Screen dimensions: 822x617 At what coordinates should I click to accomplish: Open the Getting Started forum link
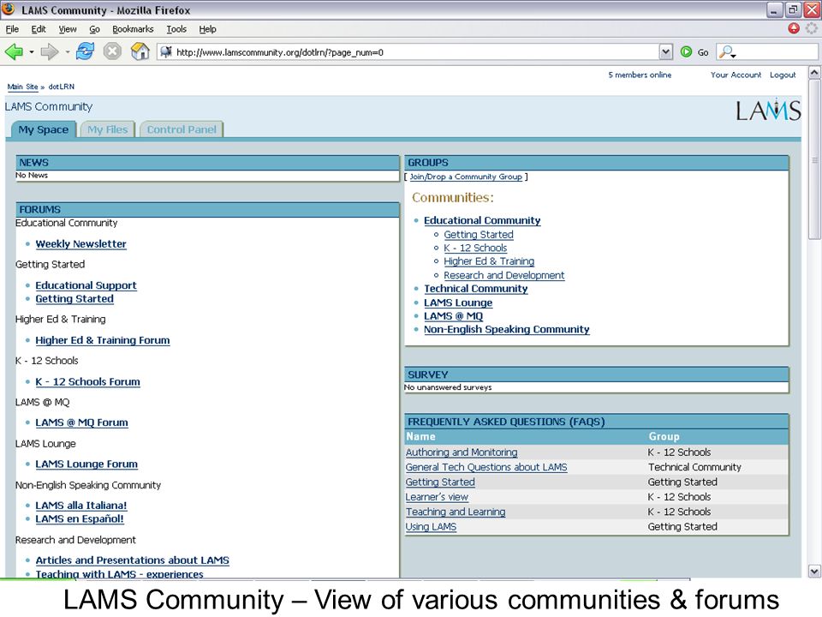[x=74, y=299]
